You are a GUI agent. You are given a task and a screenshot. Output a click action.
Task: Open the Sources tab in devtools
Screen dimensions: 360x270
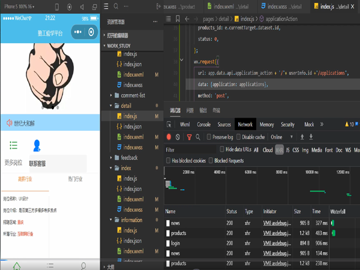point(224,124)
